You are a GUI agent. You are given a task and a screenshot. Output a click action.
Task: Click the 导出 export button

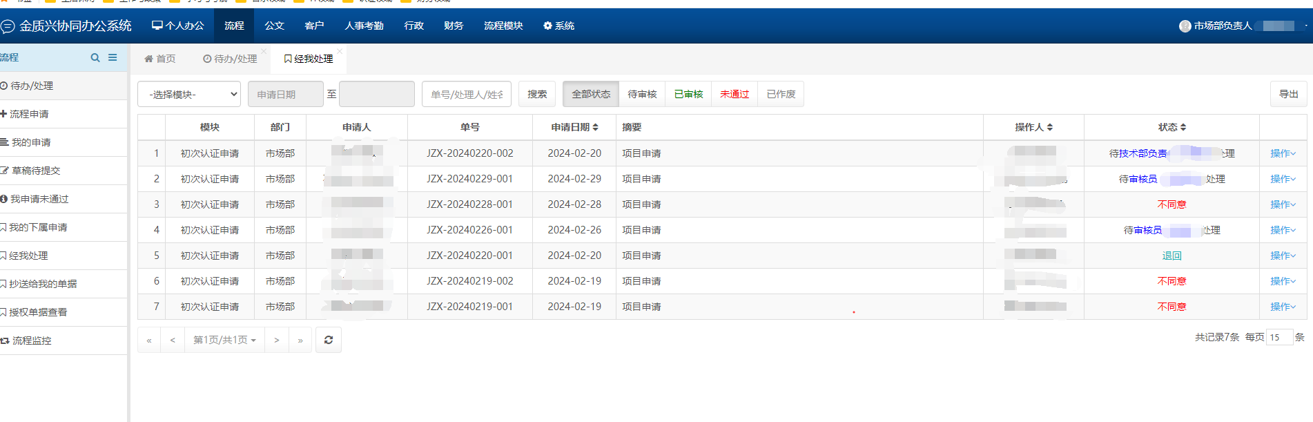point(1288,94)
